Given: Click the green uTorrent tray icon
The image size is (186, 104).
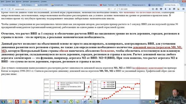Looking at the screenshot, I should 150,102.
